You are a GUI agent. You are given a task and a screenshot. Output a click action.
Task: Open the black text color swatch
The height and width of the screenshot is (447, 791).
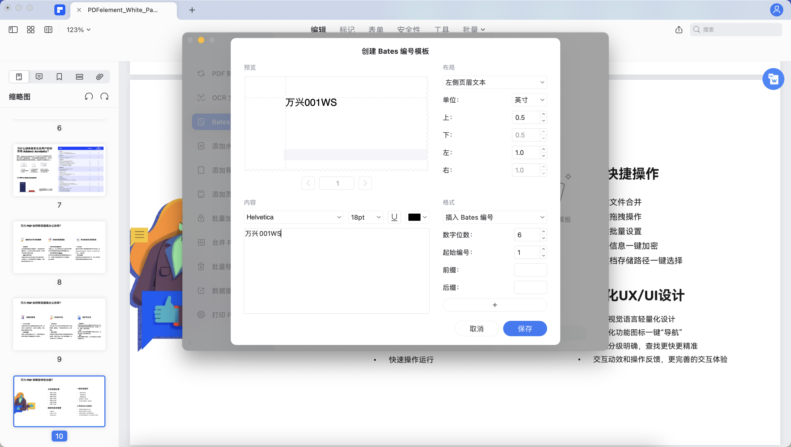pos(417,217)
